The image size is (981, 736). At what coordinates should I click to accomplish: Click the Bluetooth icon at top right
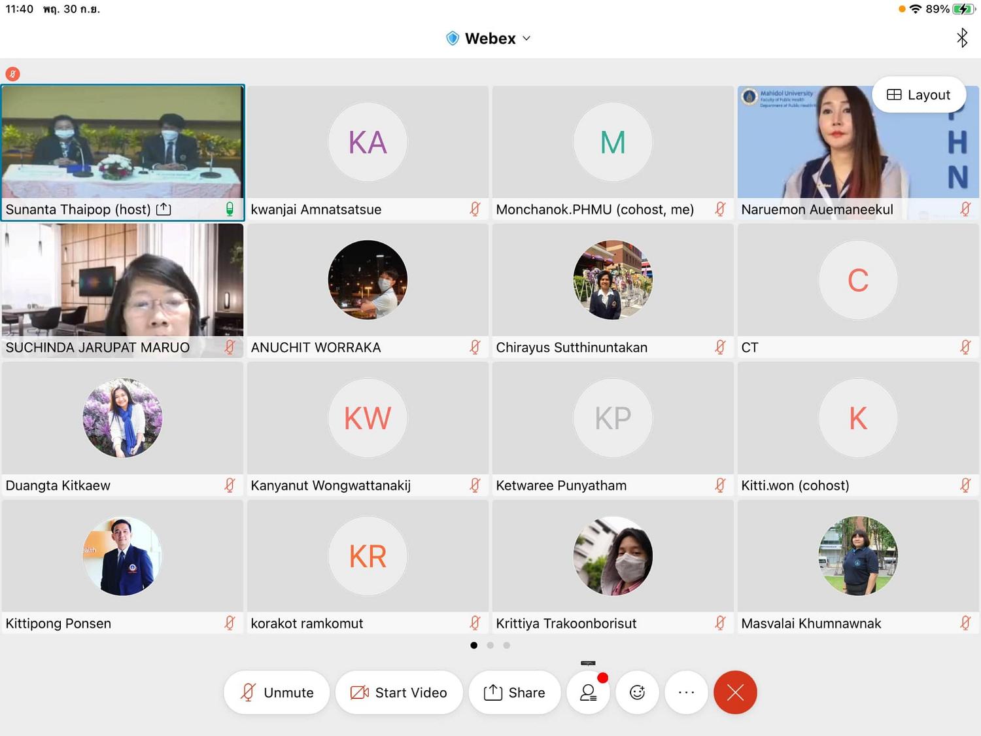click(962, 38)
